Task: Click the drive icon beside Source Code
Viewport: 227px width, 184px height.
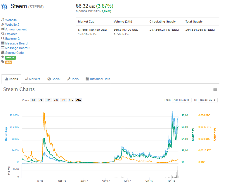Action: (x=3, y=52)
